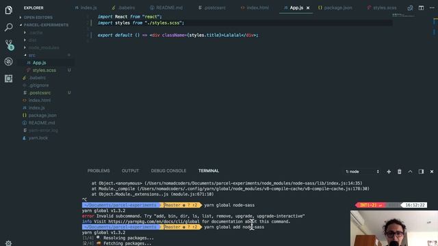
Task: Click the 'yarn global add node-sass' command
Action: [234, 227]
